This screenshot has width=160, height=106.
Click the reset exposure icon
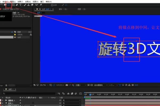point(133,85)
